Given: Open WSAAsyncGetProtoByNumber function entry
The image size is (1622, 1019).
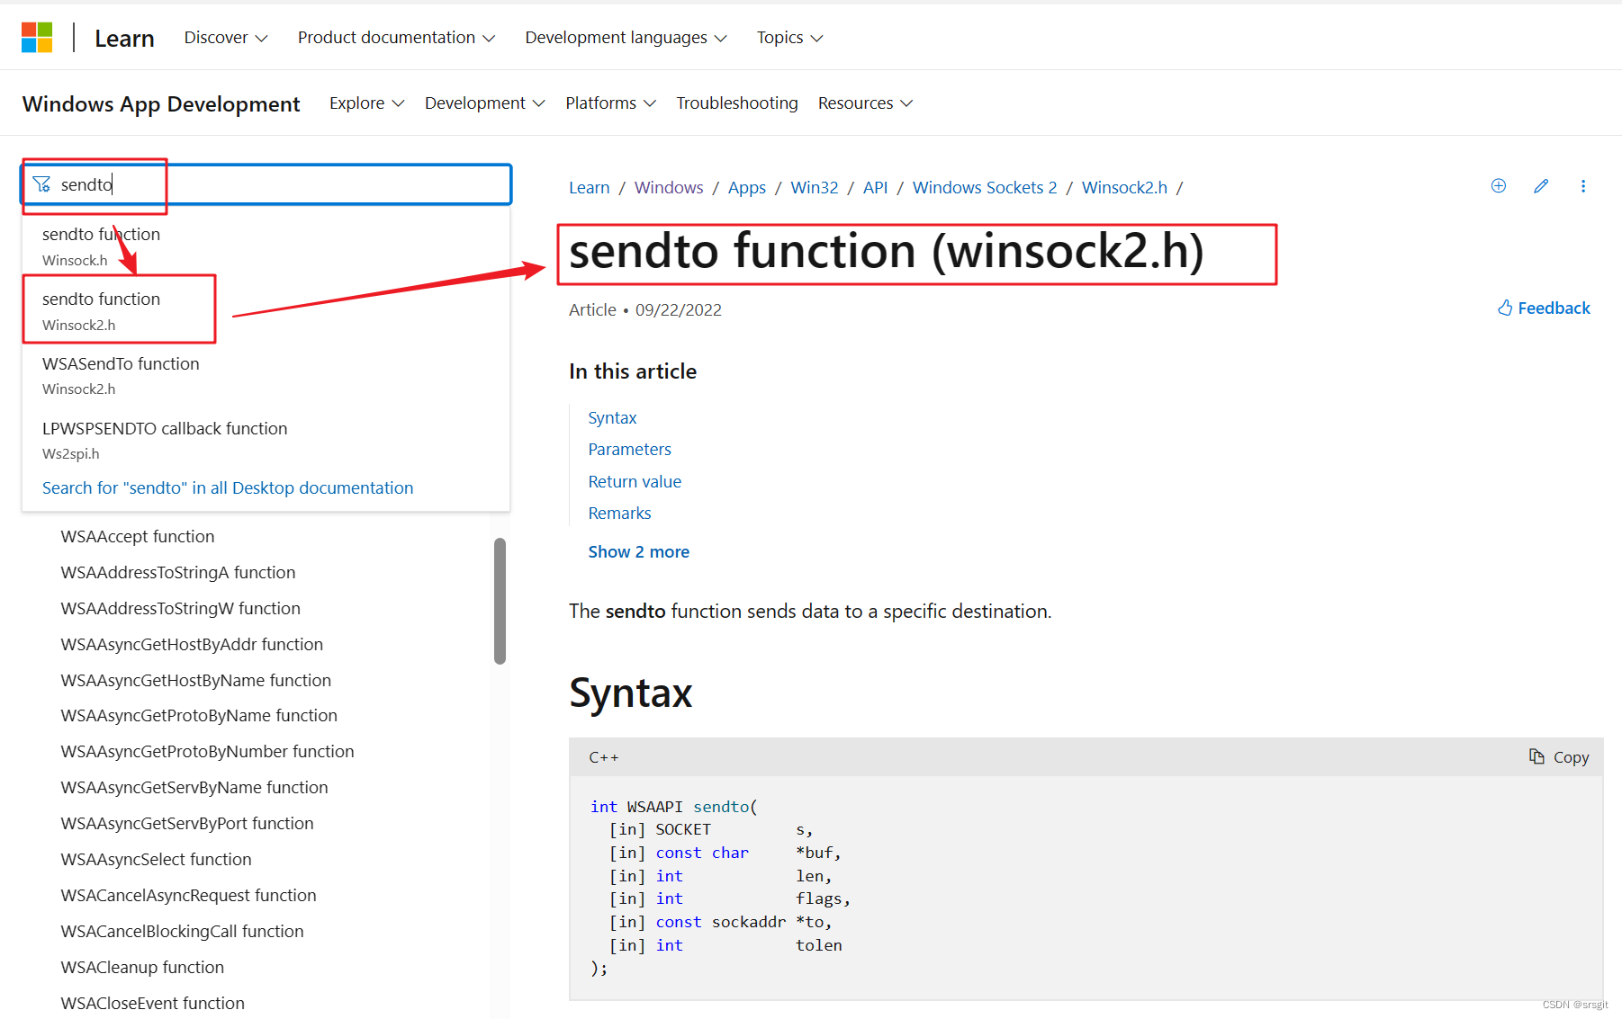Looking at the screenshot, I should click(x=208, y=752).
